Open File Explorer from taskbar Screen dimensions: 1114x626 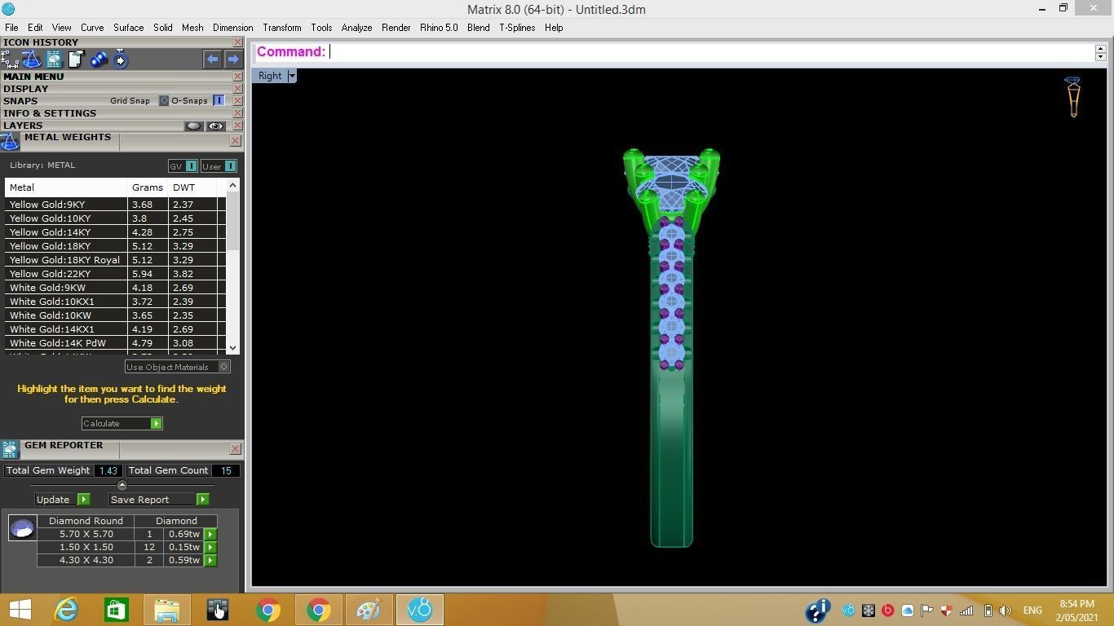(166, 610)
